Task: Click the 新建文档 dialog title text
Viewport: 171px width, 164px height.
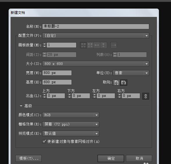Action: click(x=18, y=13)
